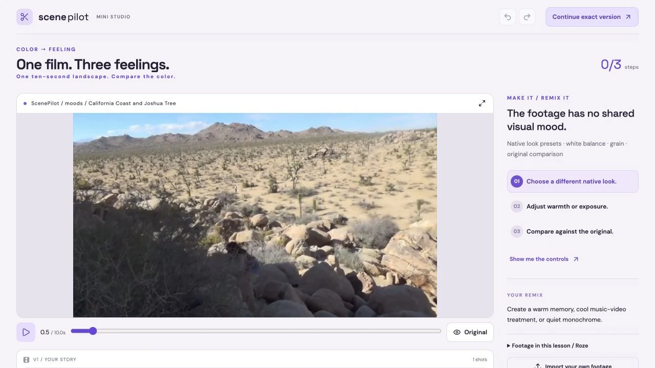Viewport: 655px width, 368px height.
Task: Click Continue exact version button
Action: [x=592, y=17]
